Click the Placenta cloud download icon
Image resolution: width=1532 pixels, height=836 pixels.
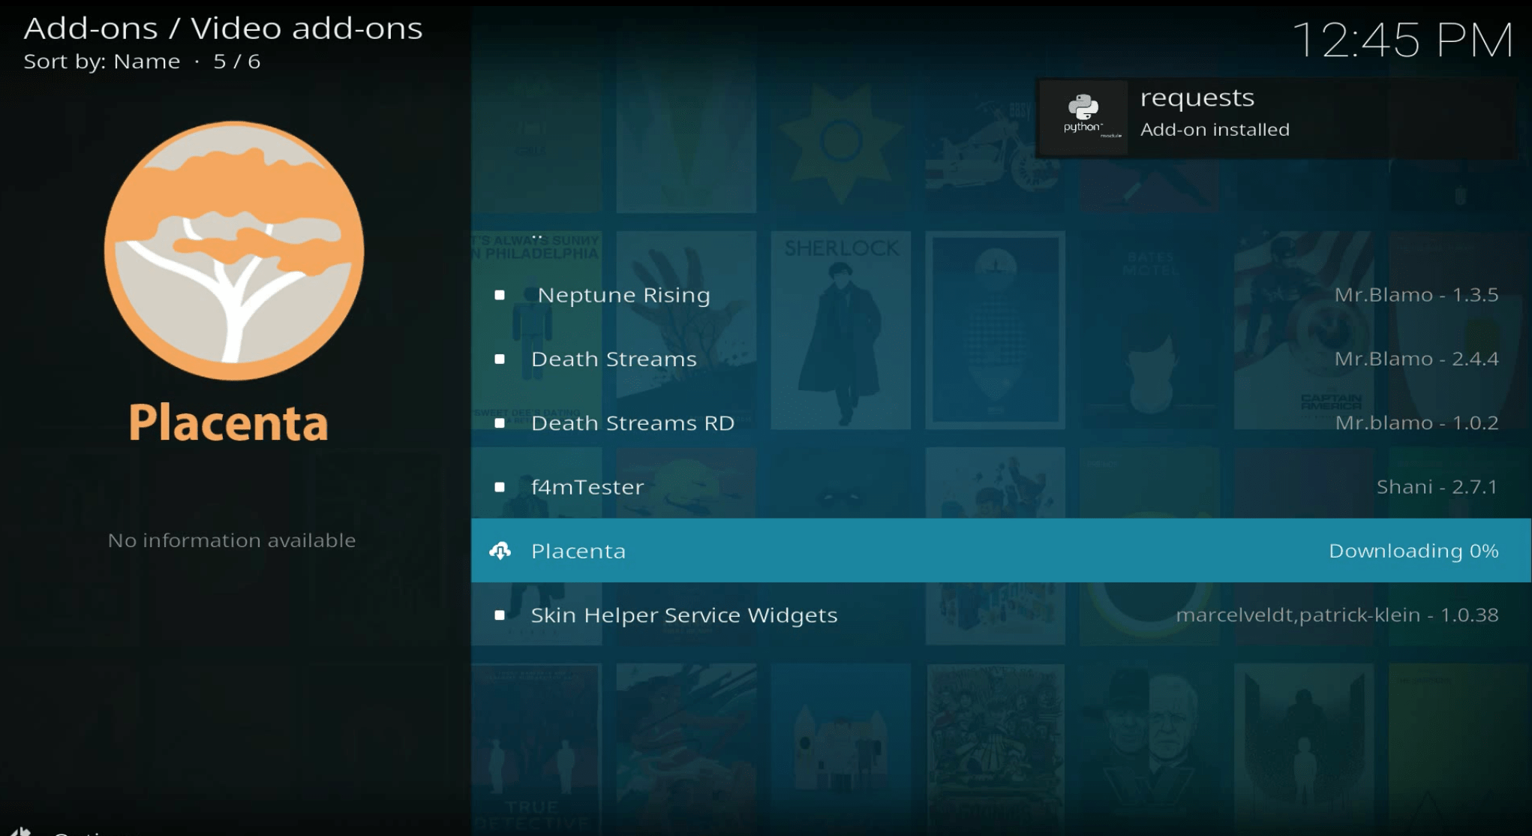(x=500, y=551)
